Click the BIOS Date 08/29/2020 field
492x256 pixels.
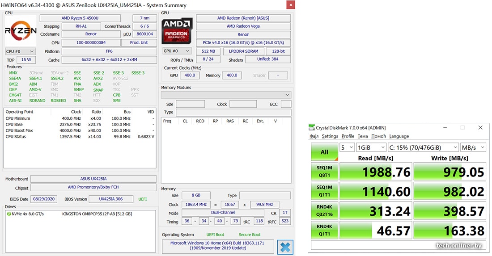point(44,199)
